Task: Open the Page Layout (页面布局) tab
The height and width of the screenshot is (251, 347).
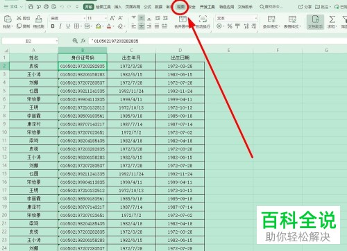Action: (133, 7)
